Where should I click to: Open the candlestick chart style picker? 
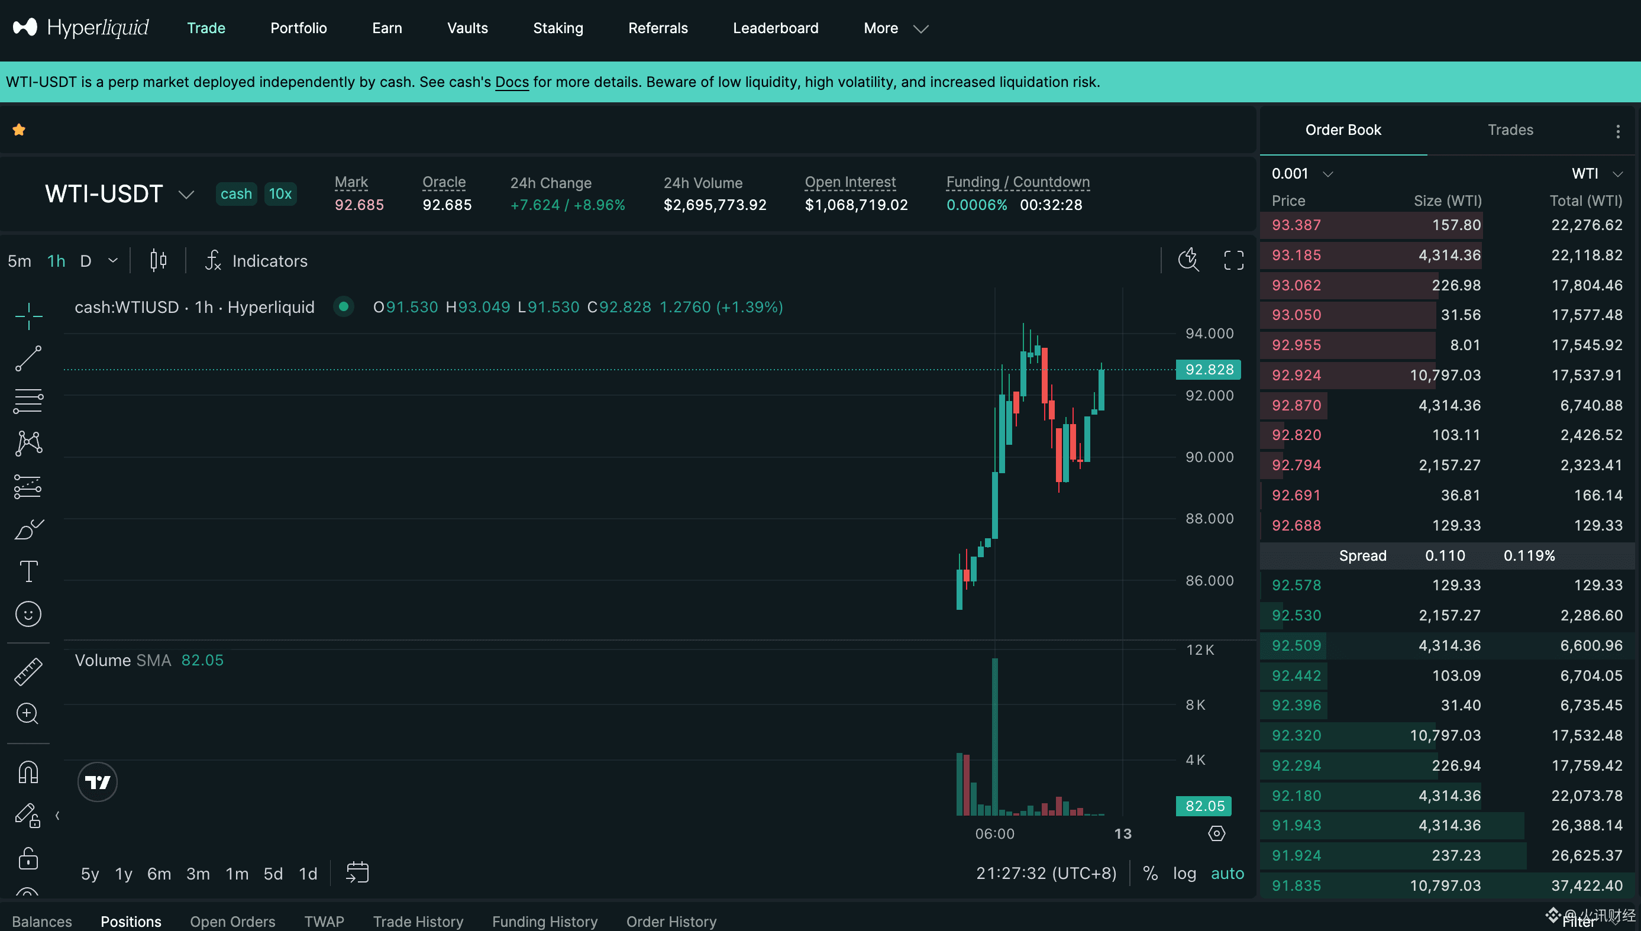(158, 260)
